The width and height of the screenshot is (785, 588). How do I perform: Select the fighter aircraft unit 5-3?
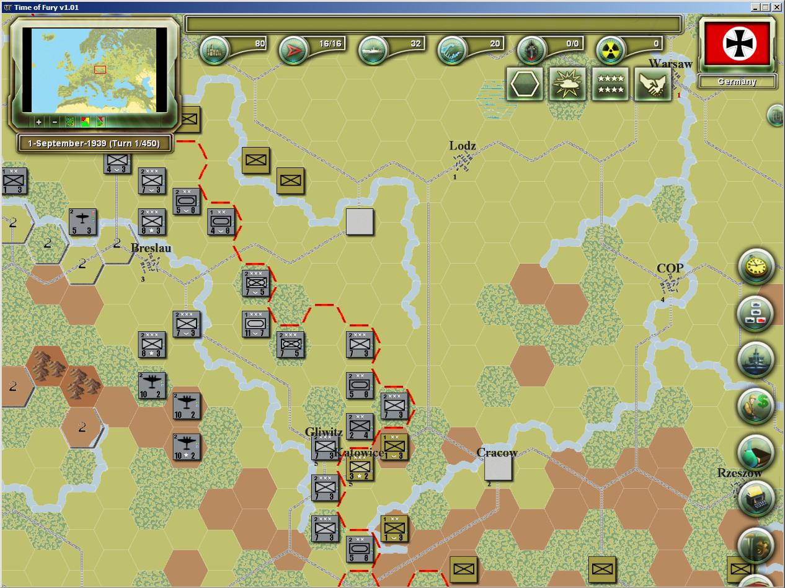point(82,222)
